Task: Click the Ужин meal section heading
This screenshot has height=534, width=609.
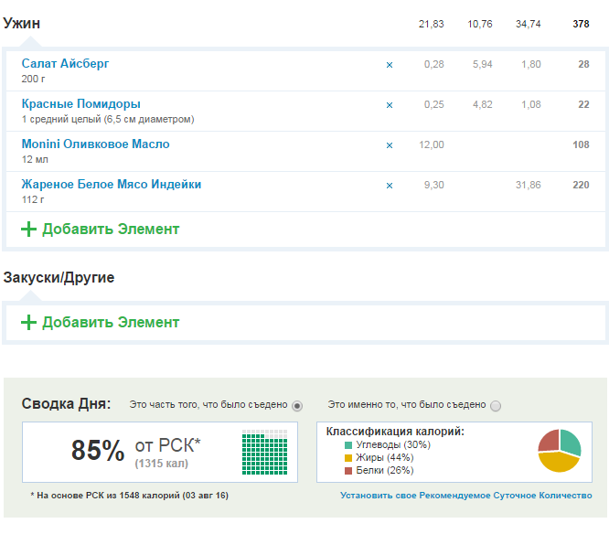Action: 22,23
